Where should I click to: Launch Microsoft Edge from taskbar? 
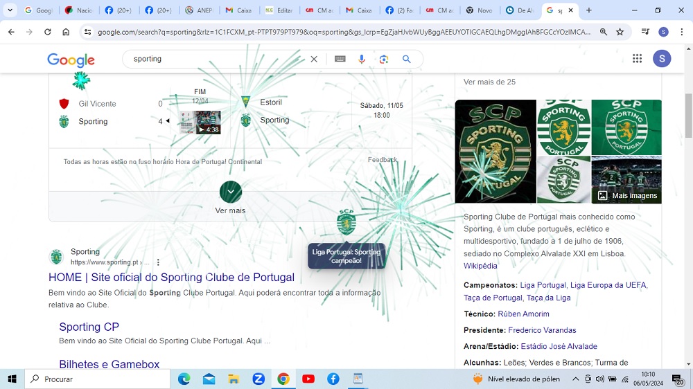tap(184, 379)
